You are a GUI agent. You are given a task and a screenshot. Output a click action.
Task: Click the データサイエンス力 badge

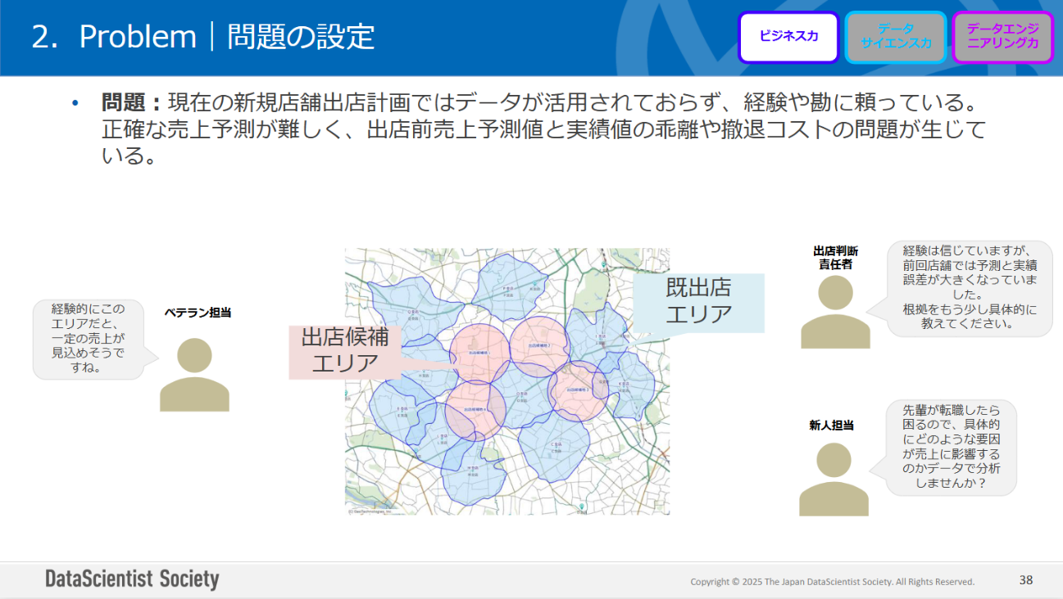895,37
